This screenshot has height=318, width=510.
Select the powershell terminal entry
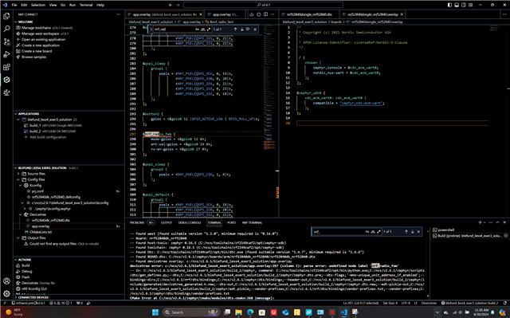coord(446,230)
